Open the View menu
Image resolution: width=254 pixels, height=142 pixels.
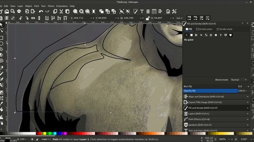(x=13, y=6)
